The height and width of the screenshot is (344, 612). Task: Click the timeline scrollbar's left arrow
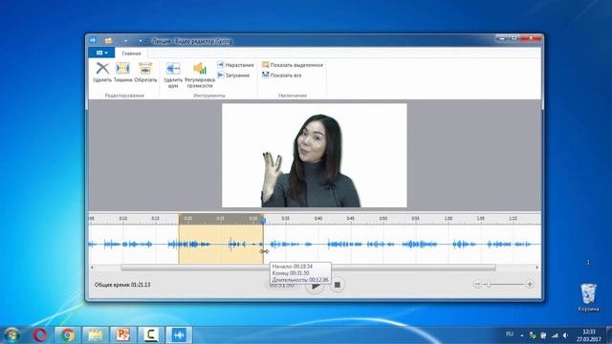click(x=92, y=268)
